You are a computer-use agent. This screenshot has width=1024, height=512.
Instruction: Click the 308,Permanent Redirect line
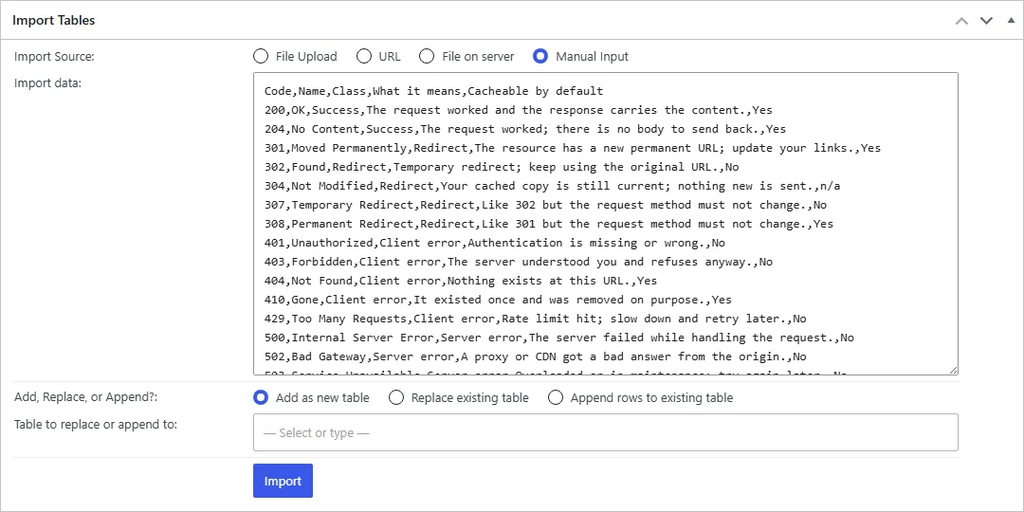[549, 224]
